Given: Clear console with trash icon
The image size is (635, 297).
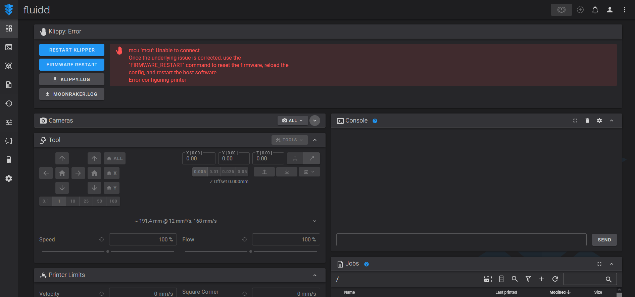Looking at the screenshot, I should (x=587, y=121).
